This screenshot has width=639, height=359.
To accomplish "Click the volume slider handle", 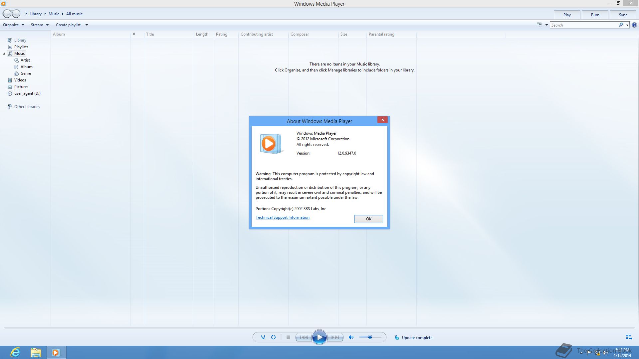I will 370,337.
